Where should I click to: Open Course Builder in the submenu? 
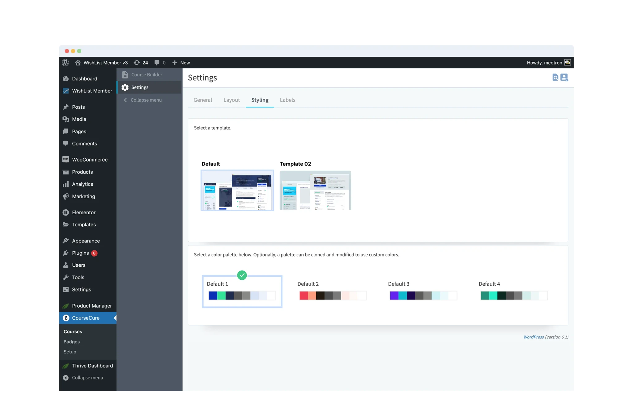[150, 75]
